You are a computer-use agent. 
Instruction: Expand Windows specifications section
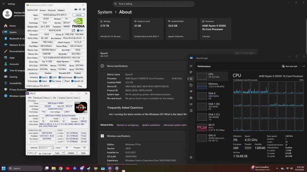[x=142, y=136]
